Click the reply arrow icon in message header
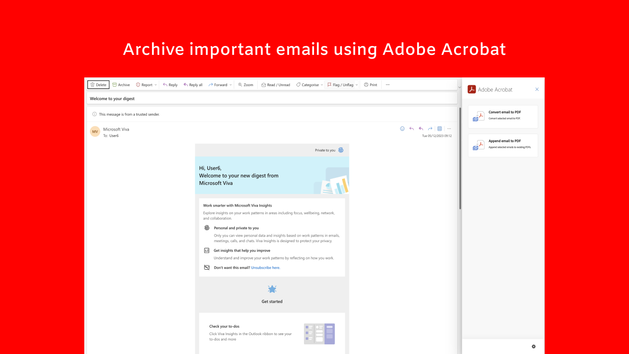629x354 pixels. click(412, 129)
